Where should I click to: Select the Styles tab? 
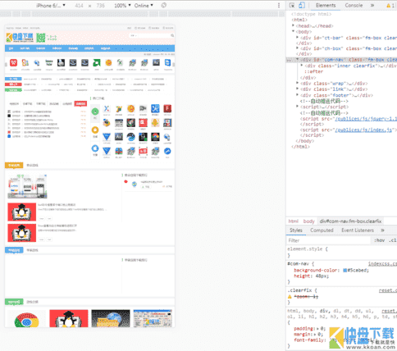point(296,230)
